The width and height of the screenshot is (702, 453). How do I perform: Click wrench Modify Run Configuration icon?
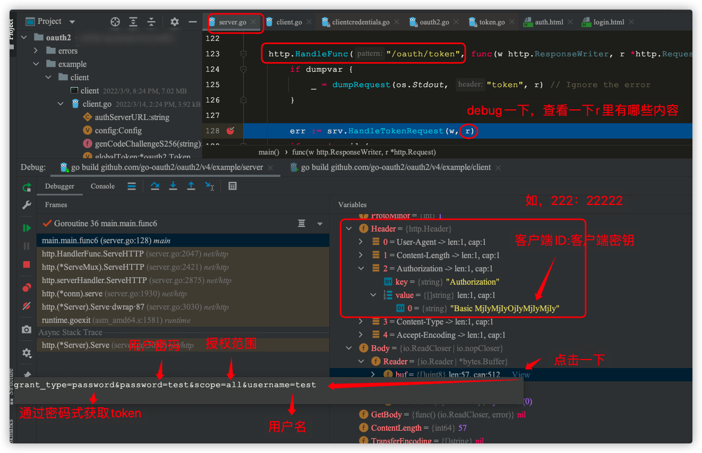point(27,205)
